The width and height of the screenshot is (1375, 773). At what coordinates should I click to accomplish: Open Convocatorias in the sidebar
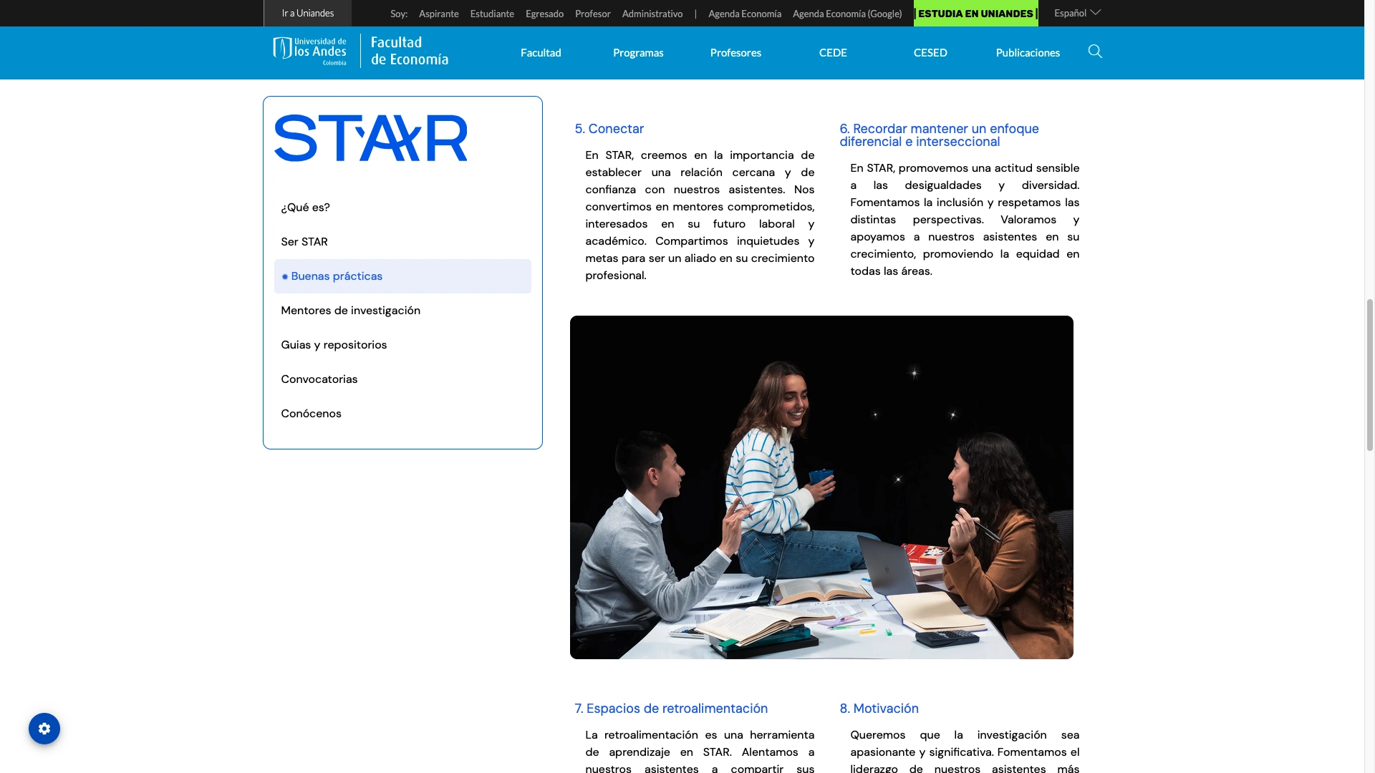319,379
